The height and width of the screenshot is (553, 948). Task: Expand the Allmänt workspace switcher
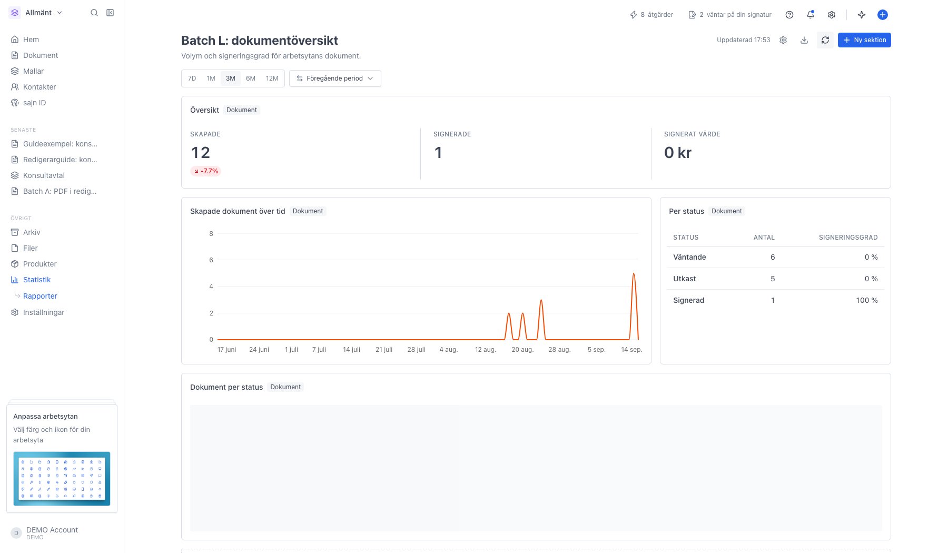[x=36, y=13]
